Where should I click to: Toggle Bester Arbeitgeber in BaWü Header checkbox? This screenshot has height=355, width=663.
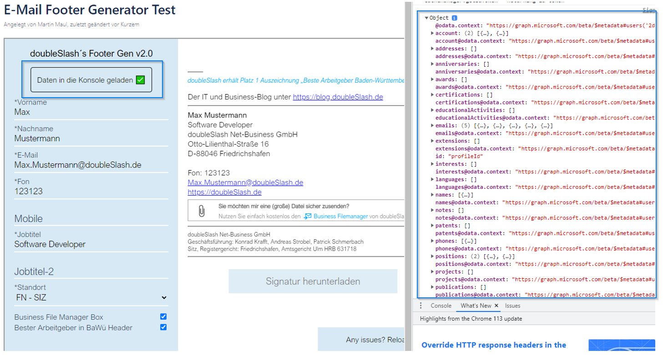click(x=163, y=327)
